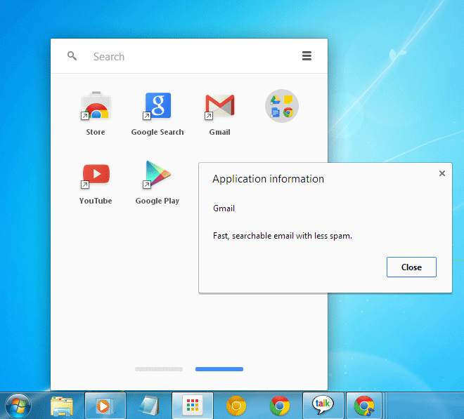Click the Google Play label text
This screenshot has width=464, height=419.
157,201
